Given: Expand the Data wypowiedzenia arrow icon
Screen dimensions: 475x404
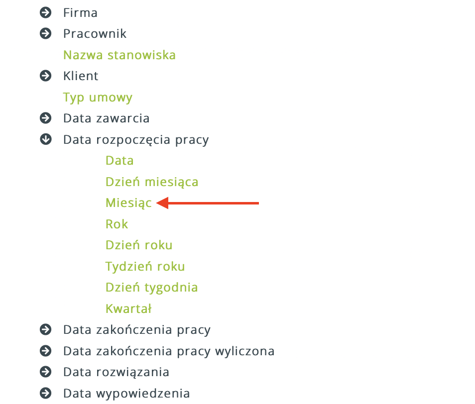Looking at the screenshot, I should click(45, 394).
